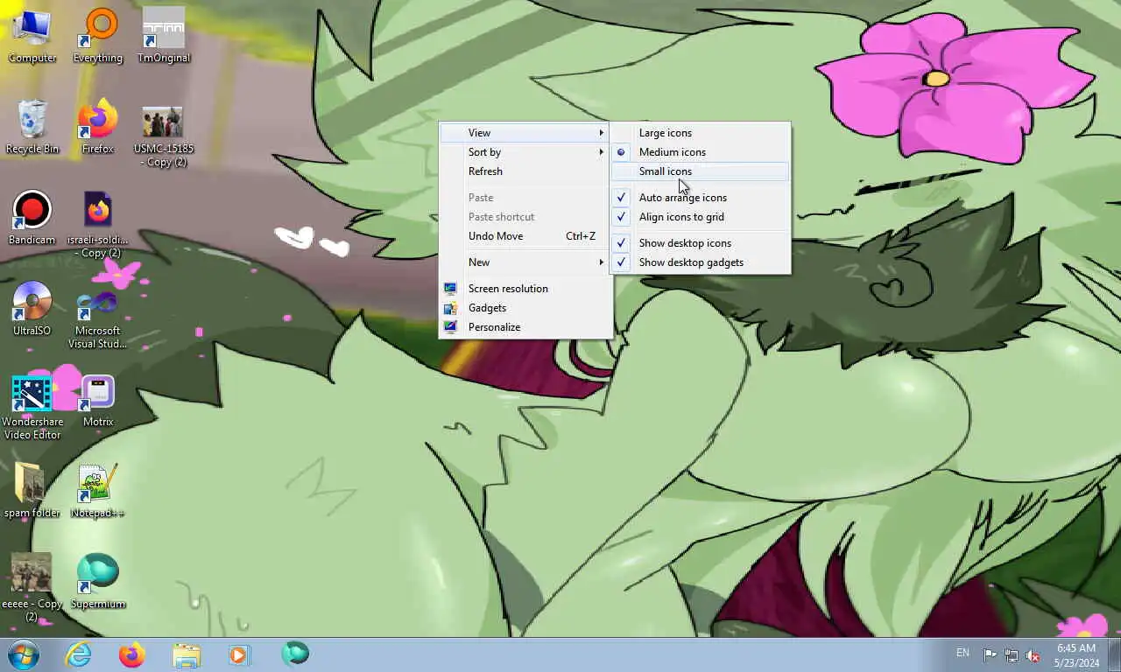
Task: Select the Notepad++ desktop shortcut
Action: [98, 490]
